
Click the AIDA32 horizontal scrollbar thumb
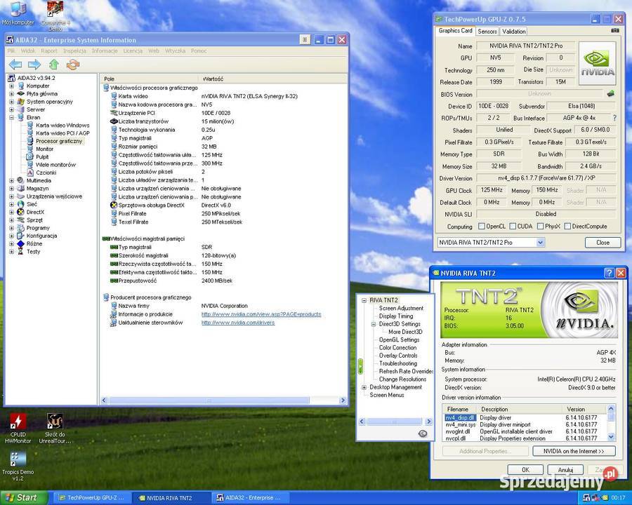click(209, 400)
